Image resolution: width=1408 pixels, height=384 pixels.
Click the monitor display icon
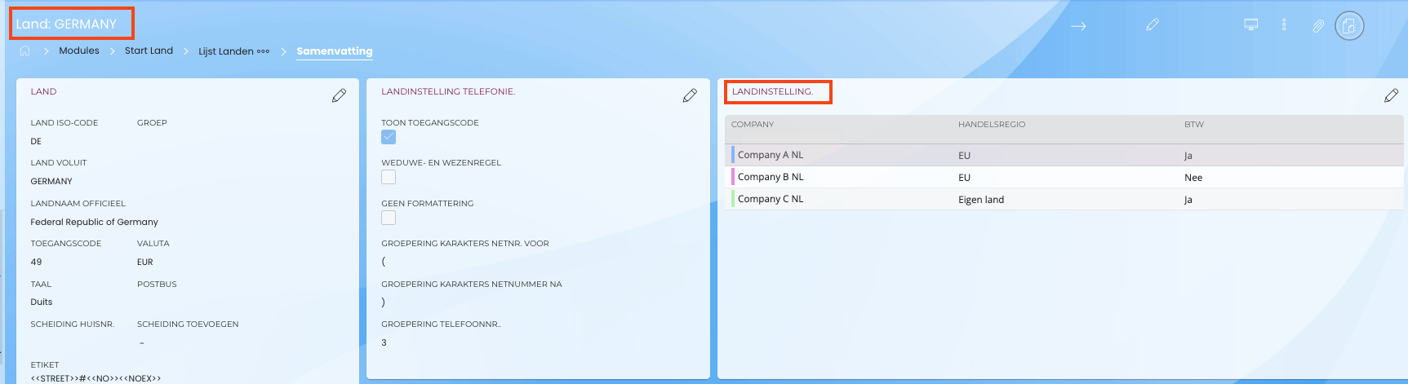pyautogui.click(x=1250, y=24)
